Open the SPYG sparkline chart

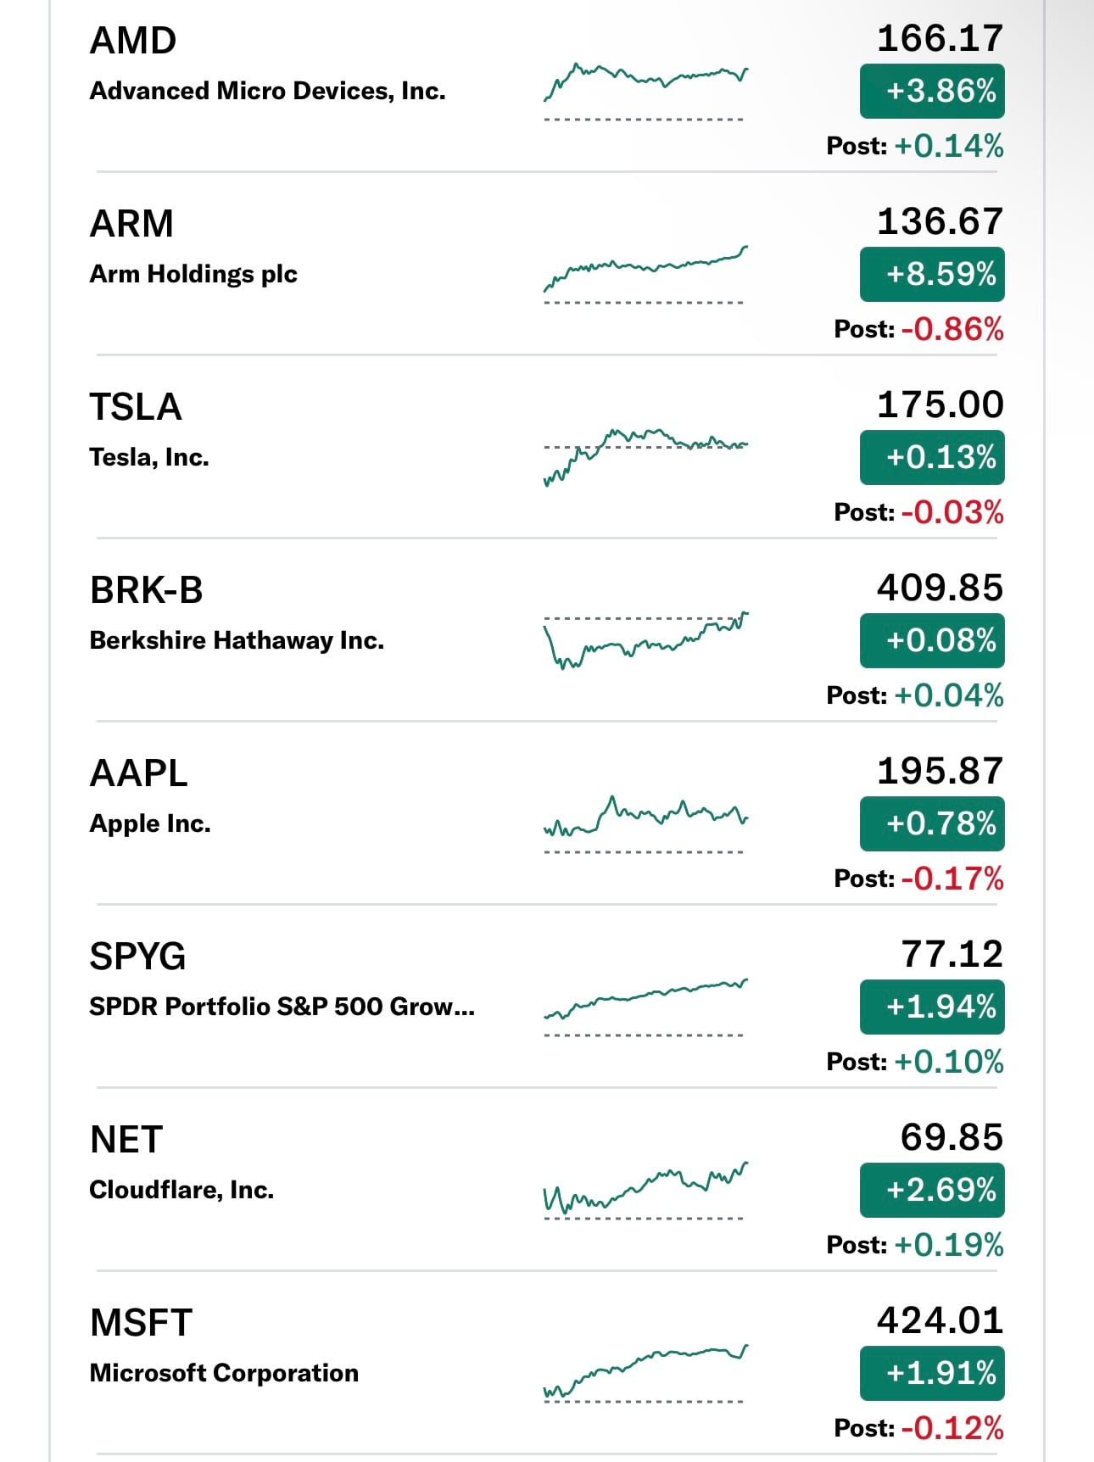click(x=645, y=1007)
